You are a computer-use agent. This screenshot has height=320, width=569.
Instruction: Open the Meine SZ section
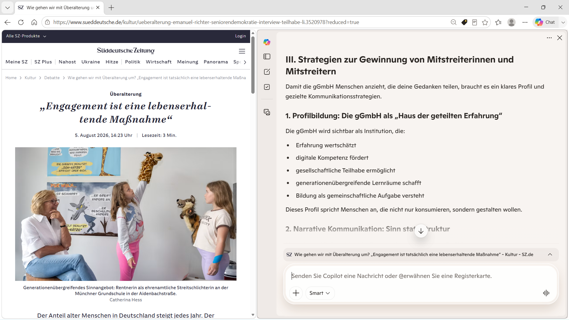coord(17,62)
